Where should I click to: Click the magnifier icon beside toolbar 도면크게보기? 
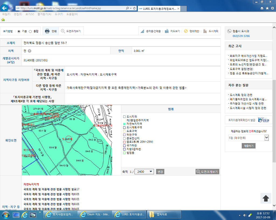pyautogui.click(x=63, y=31)
